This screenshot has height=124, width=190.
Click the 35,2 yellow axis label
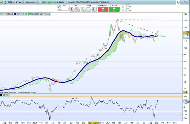pyautogui.click(x=185, y=92)
